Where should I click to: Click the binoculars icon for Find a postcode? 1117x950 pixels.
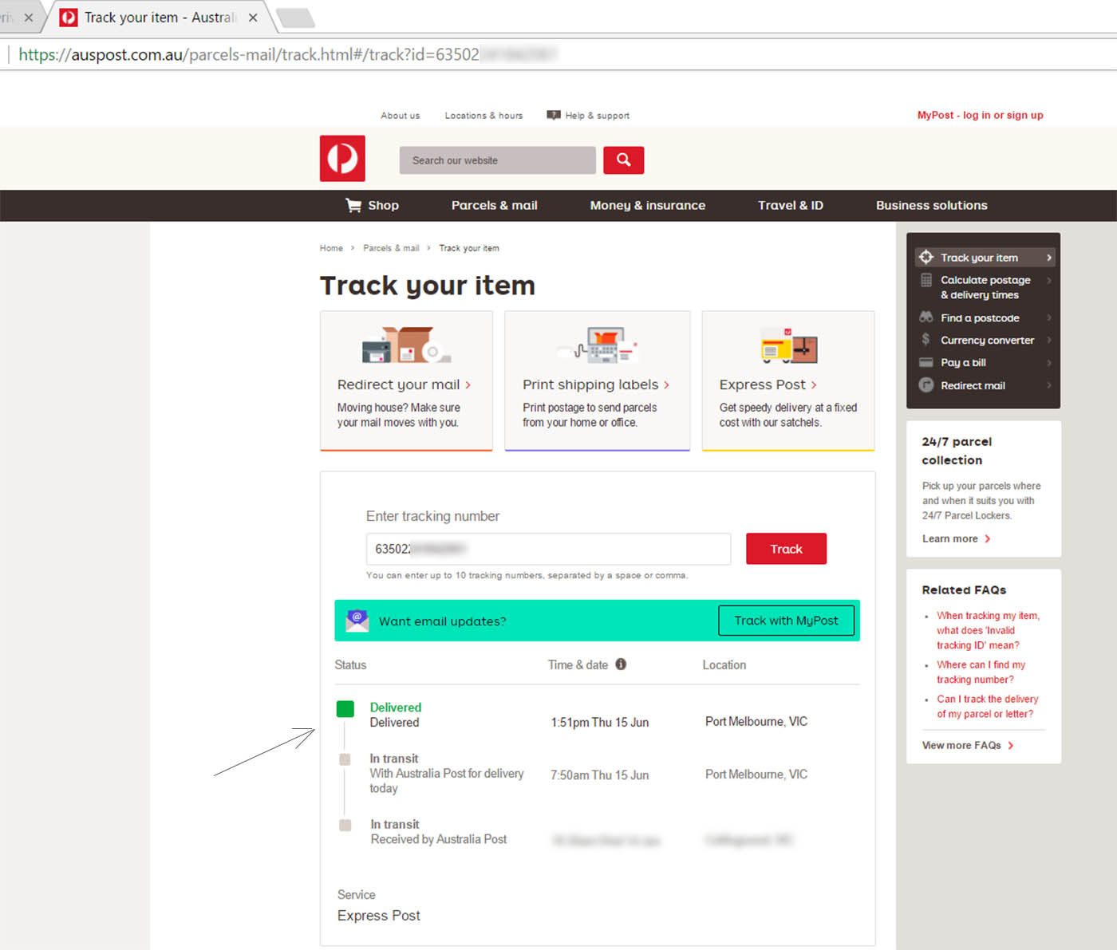[926, 317]
